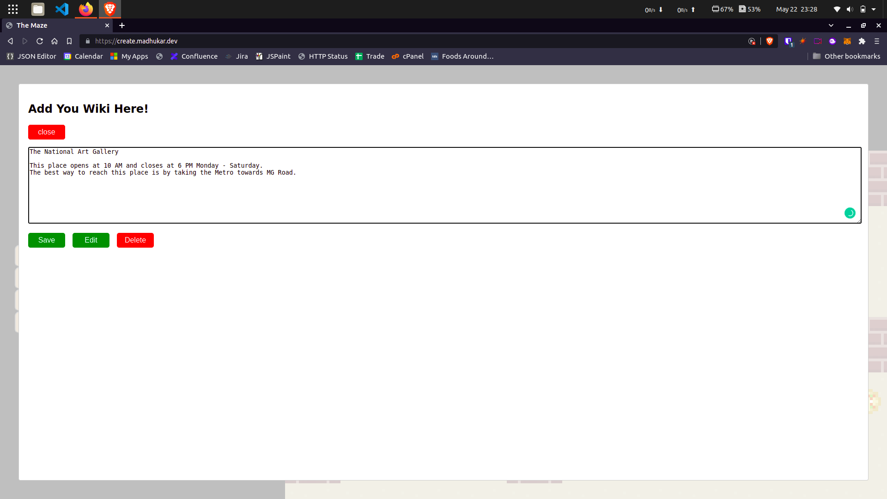Reload the page
Image resolution: width=887 pixels, height=499 pixels.
40,41
